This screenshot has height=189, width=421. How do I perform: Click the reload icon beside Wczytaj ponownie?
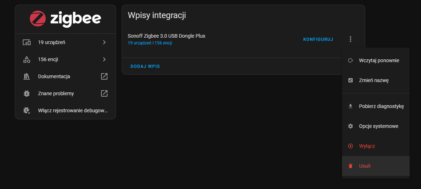coord(350,61)
